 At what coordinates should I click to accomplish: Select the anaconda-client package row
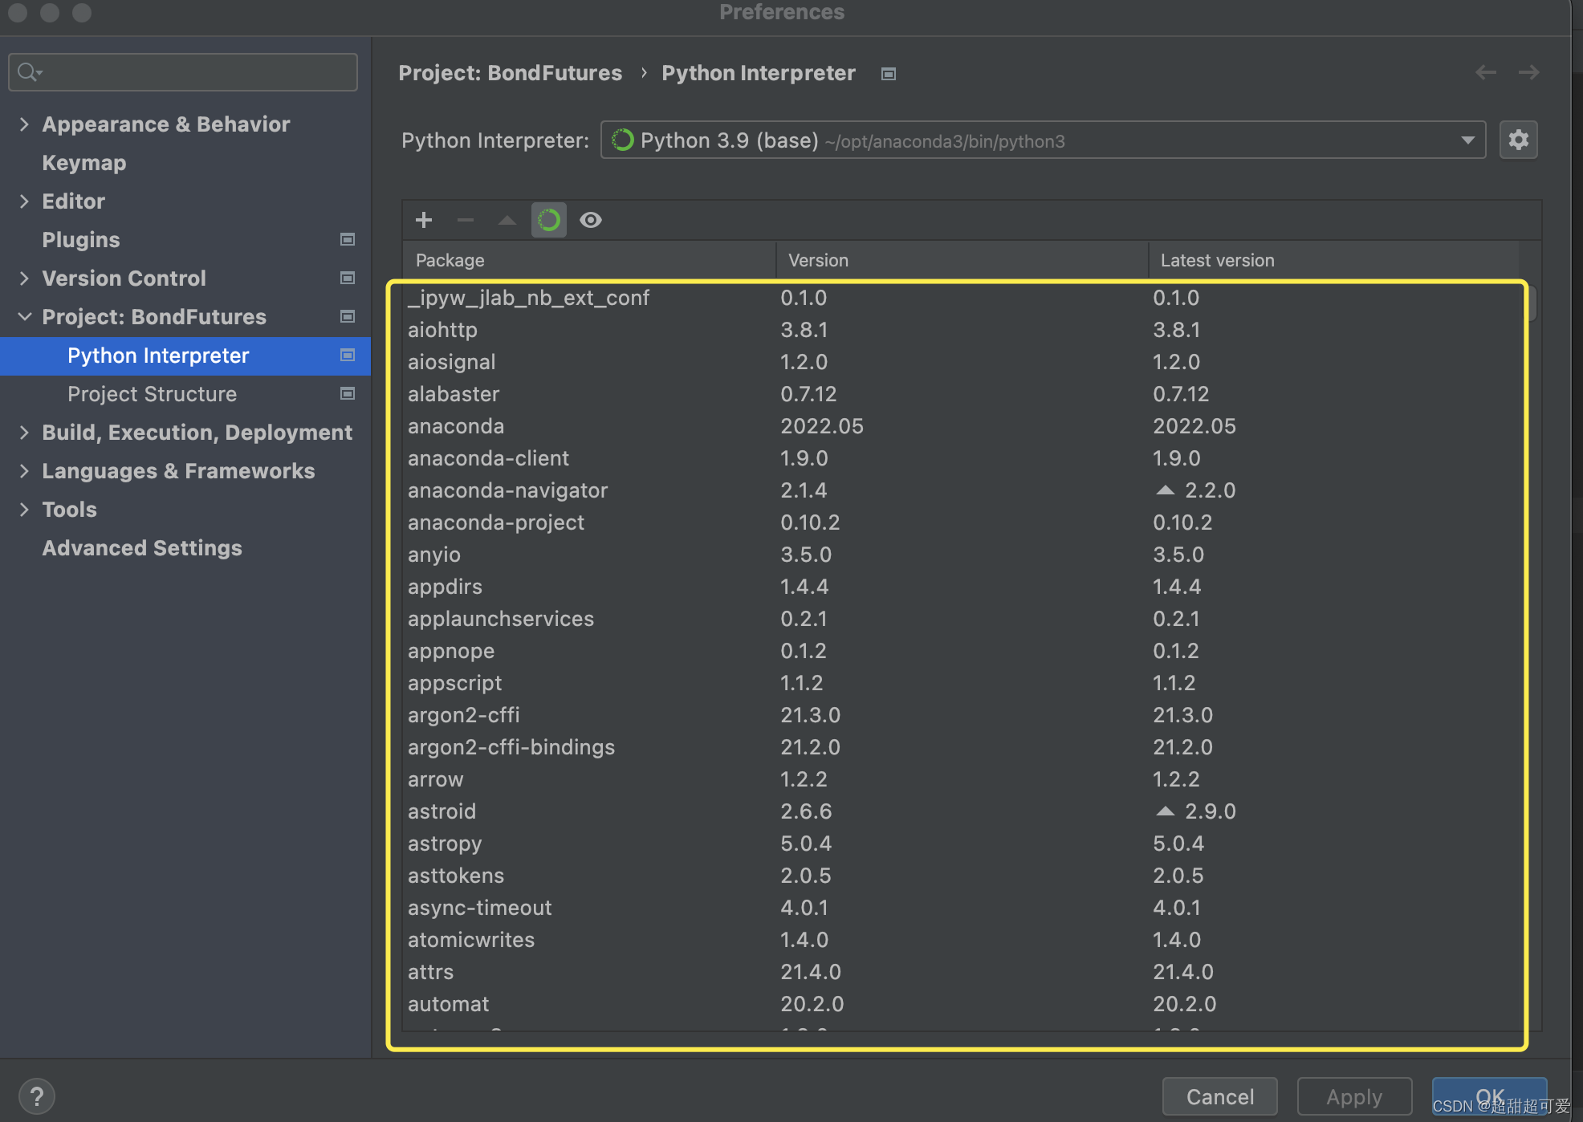[960, 458]
